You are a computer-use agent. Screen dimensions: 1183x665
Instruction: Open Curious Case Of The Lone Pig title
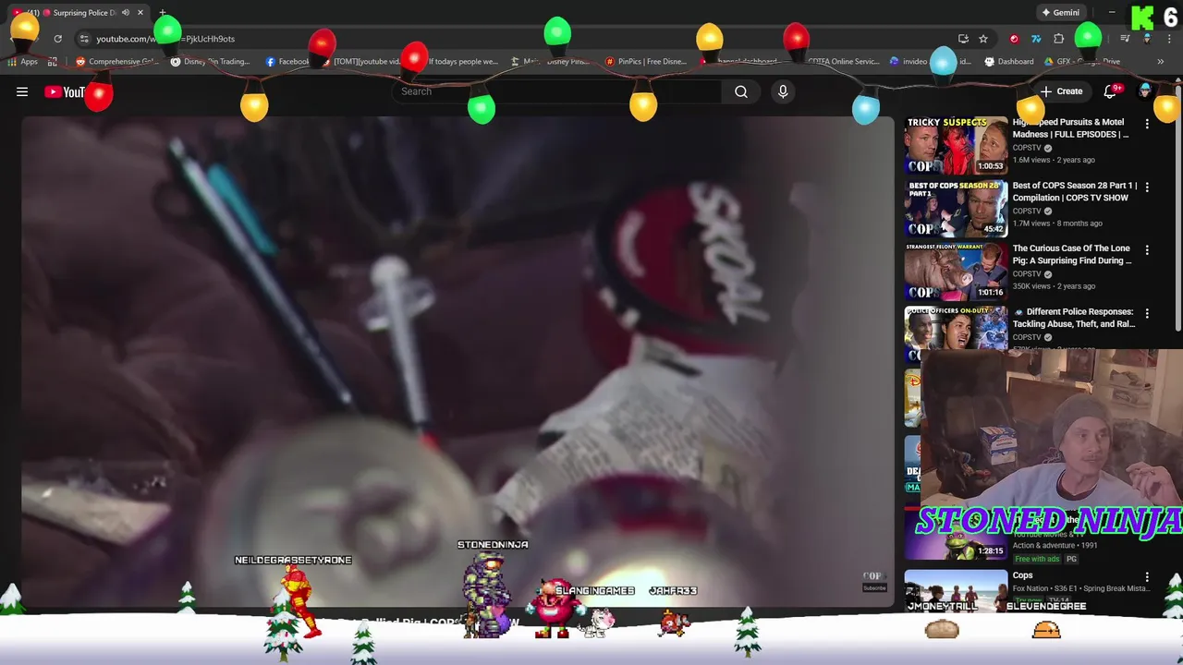[x=1072, y=254]
